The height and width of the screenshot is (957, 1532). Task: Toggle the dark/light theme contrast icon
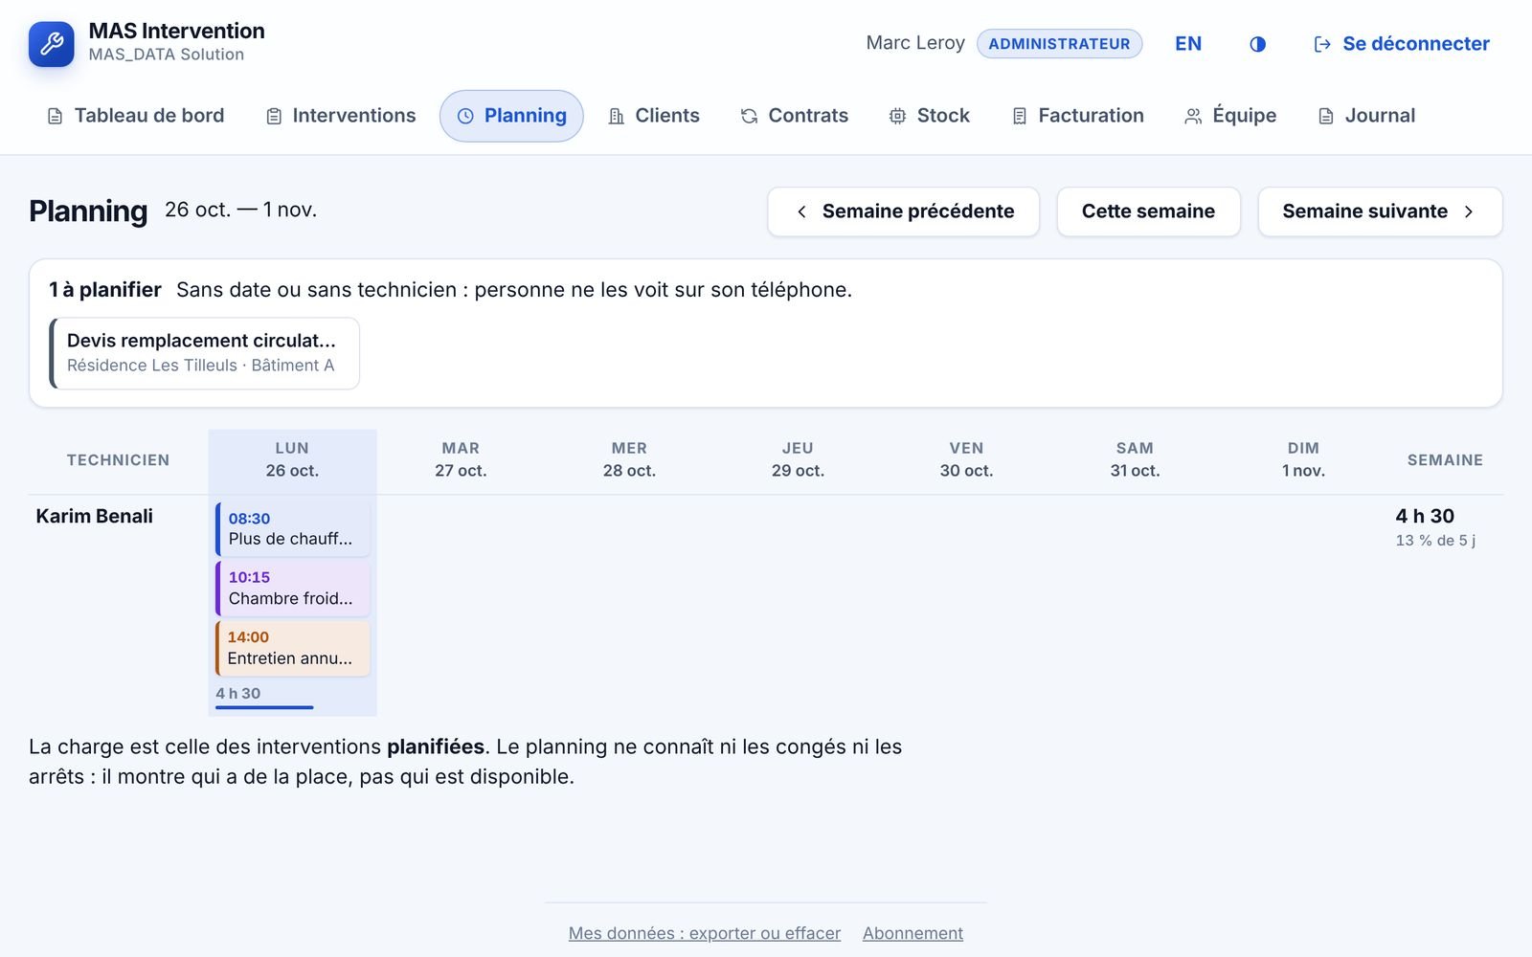[x=1257, y=44]
